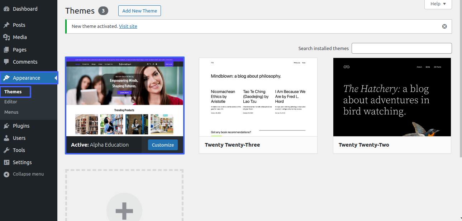The image size is (462, 221).
Task: Click the scroll-down arrow of page scrollbar
Action: [x=460, y=218]
